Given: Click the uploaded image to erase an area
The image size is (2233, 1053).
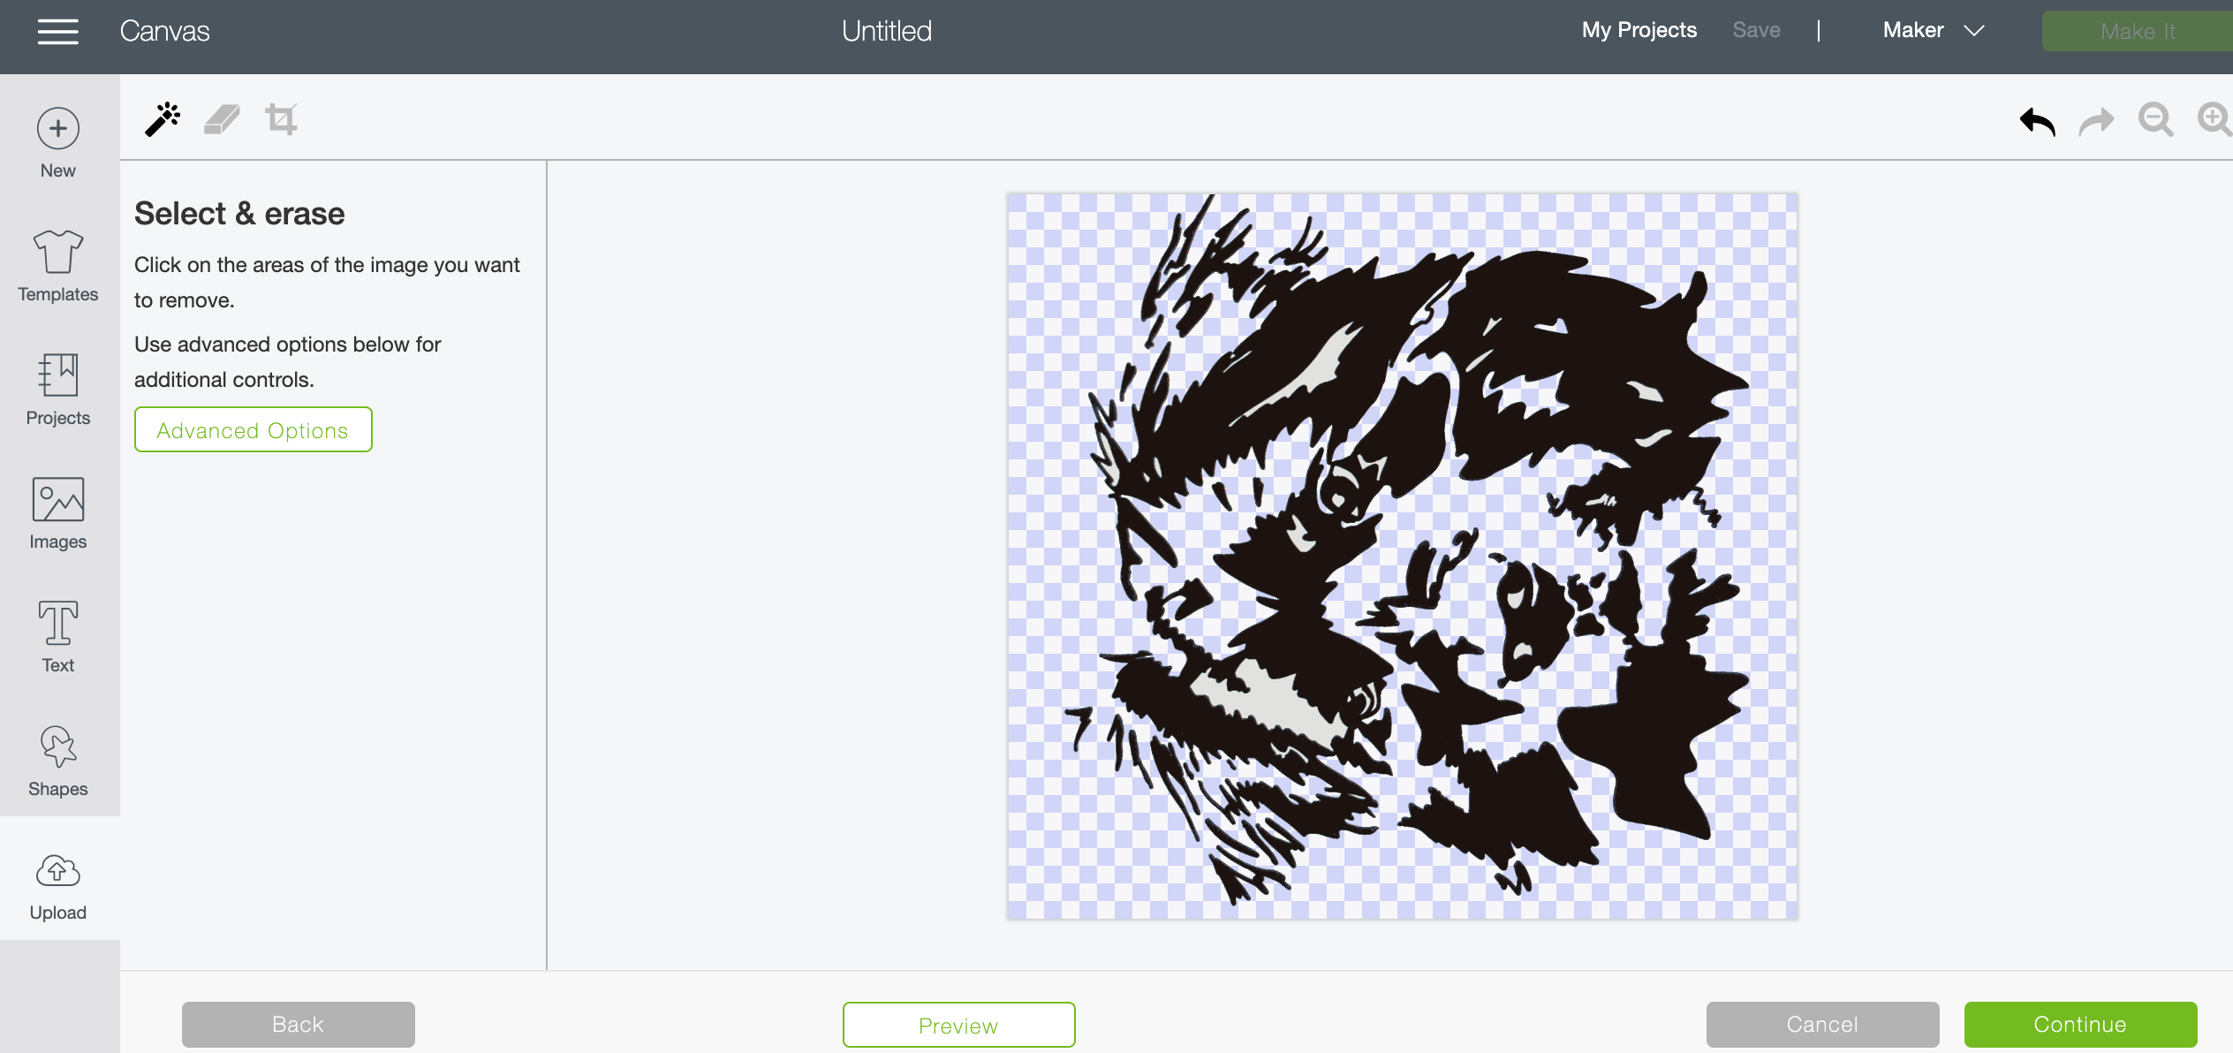Looking at the screenshot, I should point(1403,557).
